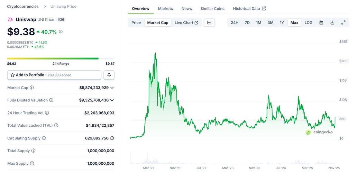Click the Circulating Supply info icon
Viewport: 357px width, 173px height.
(x=44, y=138)
